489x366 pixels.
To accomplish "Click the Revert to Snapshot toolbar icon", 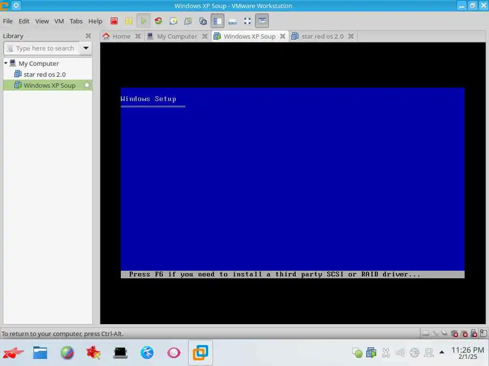I will pyautogui.click(x=188, y=21).
